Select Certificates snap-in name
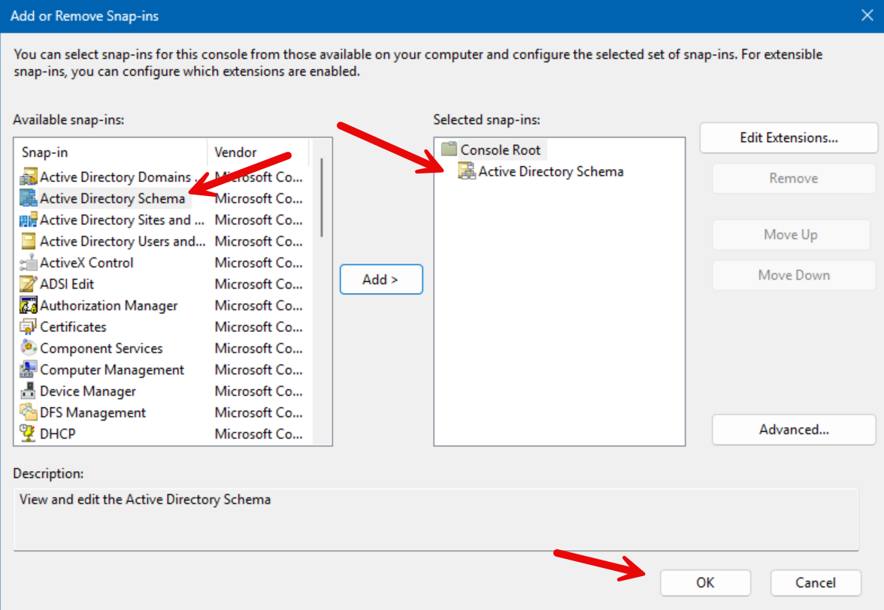 pyautogui.click(x=74, y=327)
